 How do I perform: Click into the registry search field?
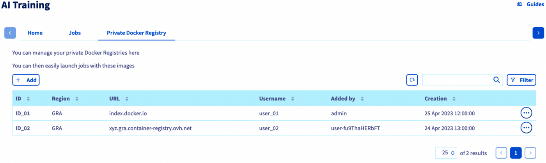pos(457,80)
